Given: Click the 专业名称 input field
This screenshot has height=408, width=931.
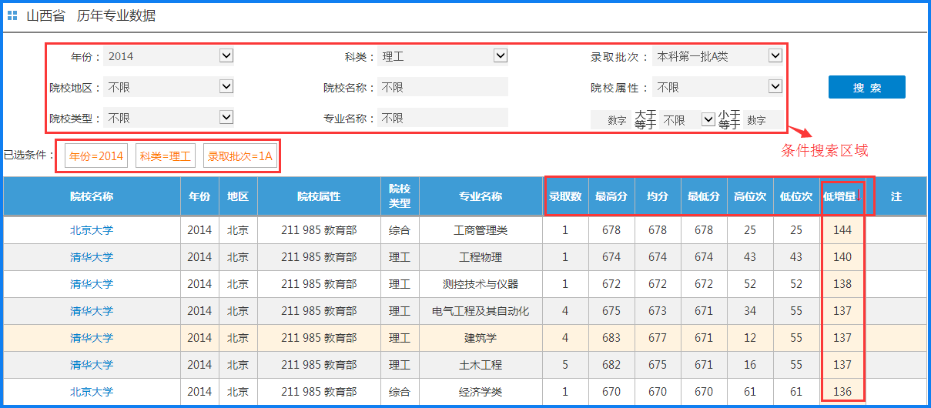Looking at the screenshot, I should click(443, 118).
